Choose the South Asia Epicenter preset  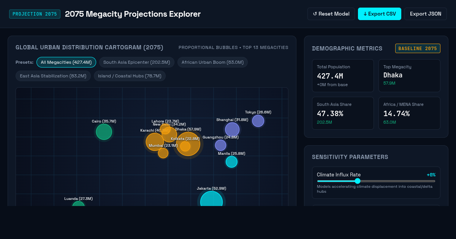pos(137,62)
